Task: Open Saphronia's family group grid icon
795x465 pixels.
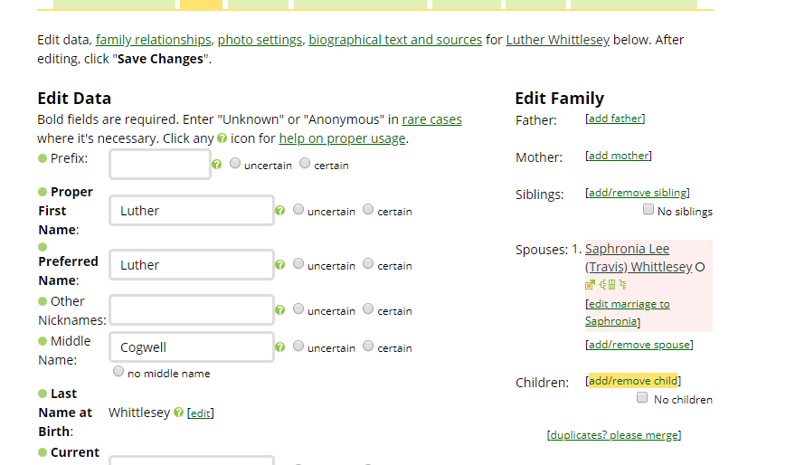Action: 612,284
